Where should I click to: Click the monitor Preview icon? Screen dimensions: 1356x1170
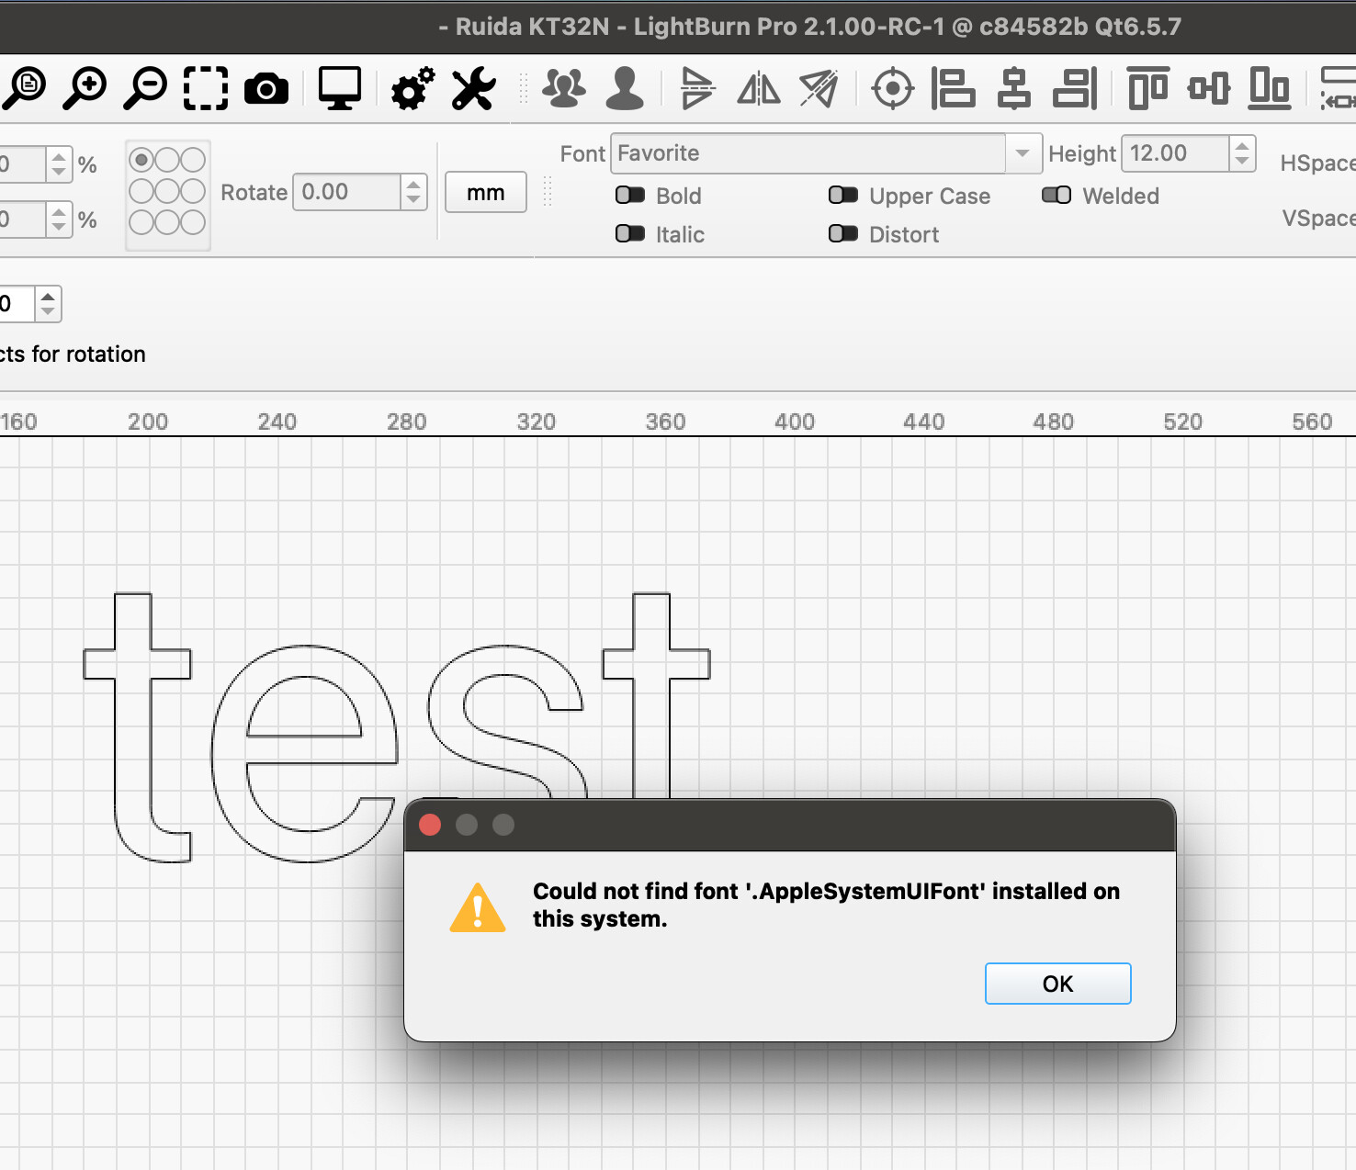click(340, 89)
